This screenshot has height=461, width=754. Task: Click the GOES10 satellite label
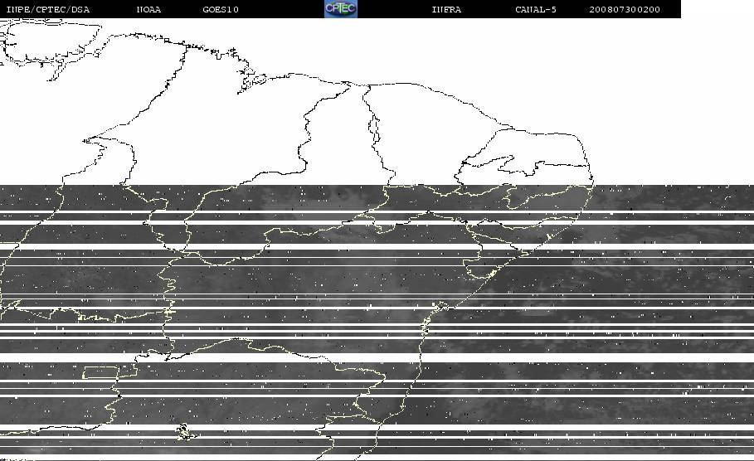click(x=221, y=10)
